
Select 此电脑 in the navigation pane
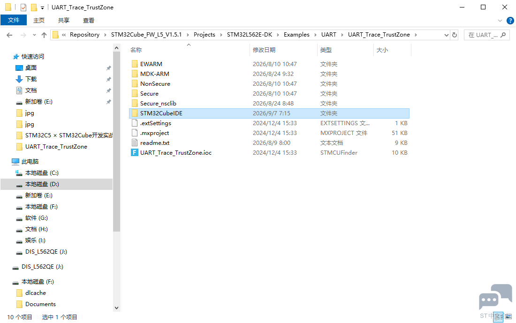tap(30, 161)
